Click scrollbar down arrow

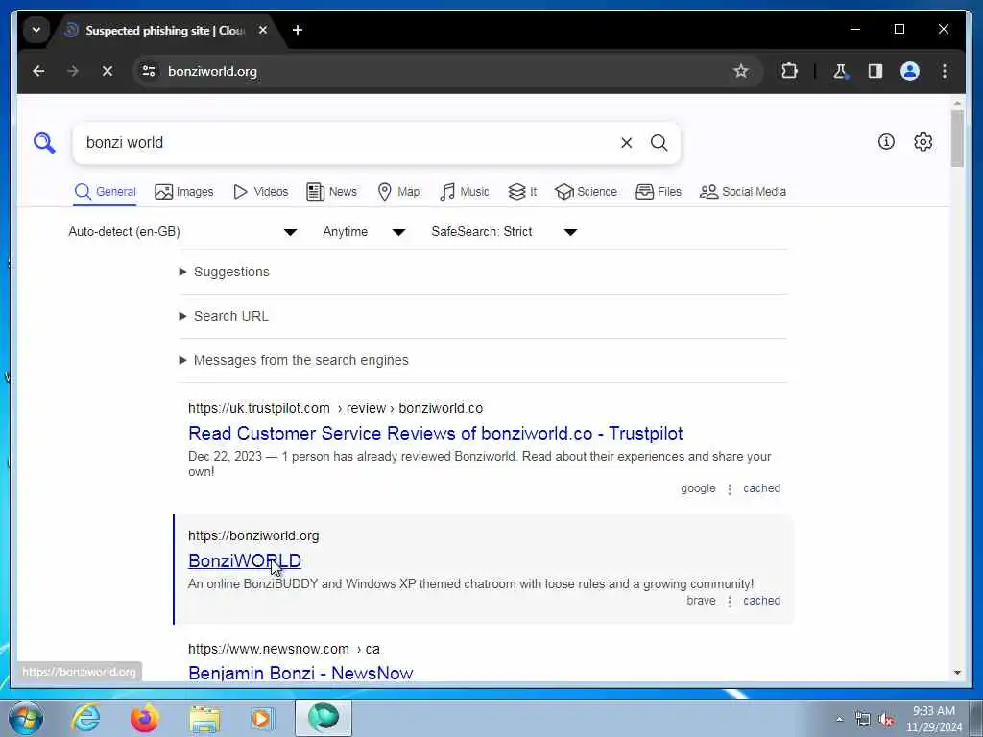click(x=957, y=673)
